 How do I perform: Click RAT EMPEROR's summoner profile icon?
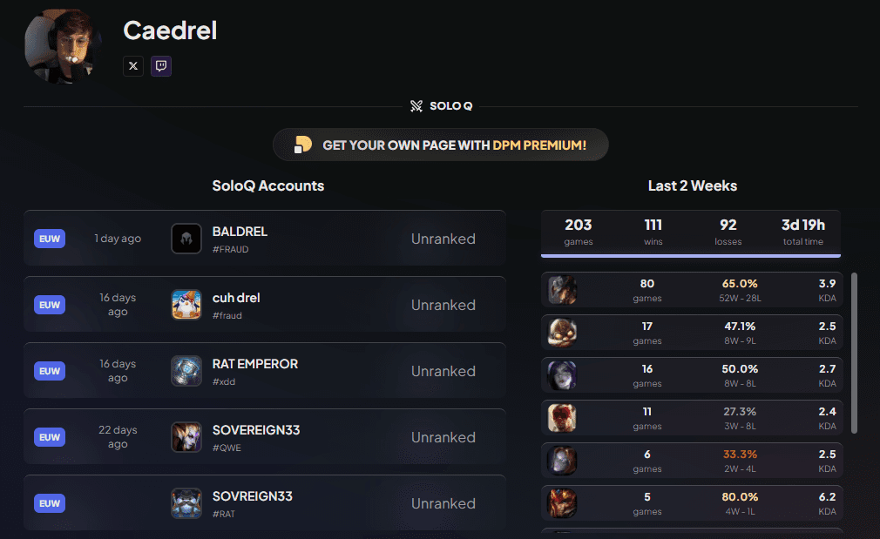pos(186,371)
